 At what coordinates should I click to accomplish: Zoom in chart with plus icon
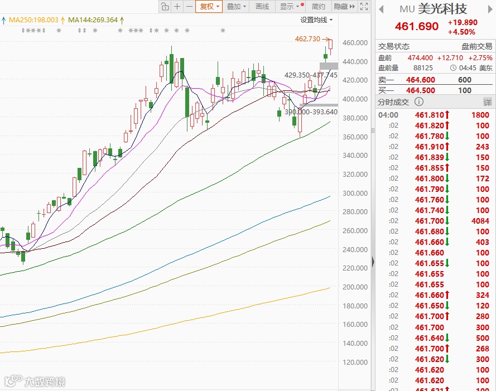tap(177, 6)
